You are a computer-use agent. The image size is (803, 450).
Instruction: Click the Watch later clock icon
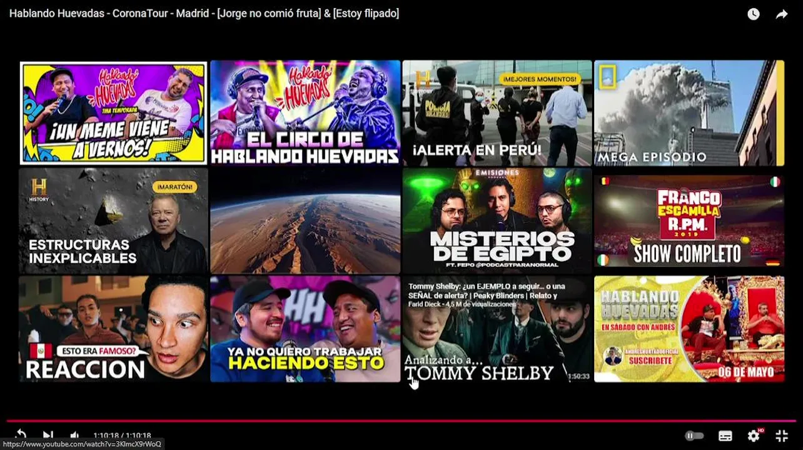tap(754, 14)
